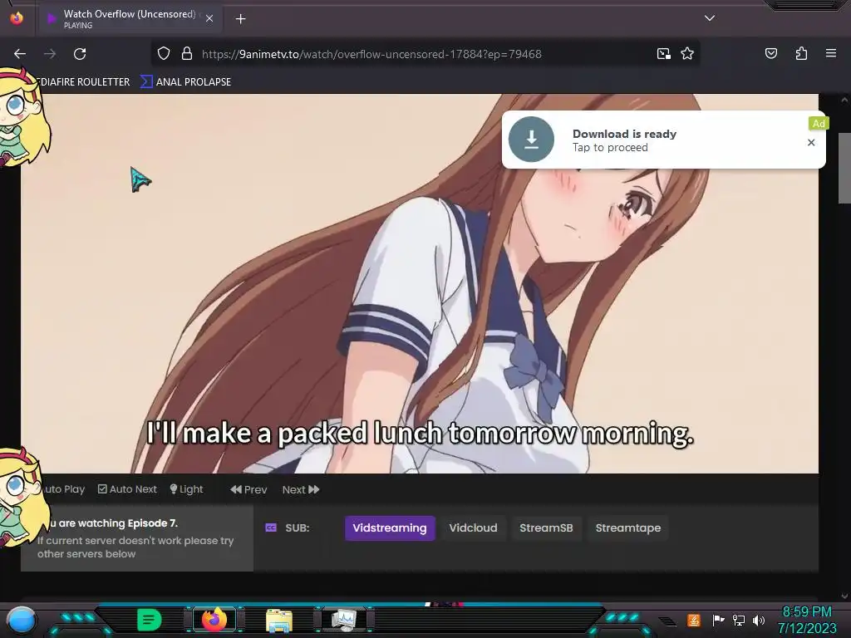Viewport: 851px width, 638px height.
Task: Toggle the Light option
Action: 186,489
